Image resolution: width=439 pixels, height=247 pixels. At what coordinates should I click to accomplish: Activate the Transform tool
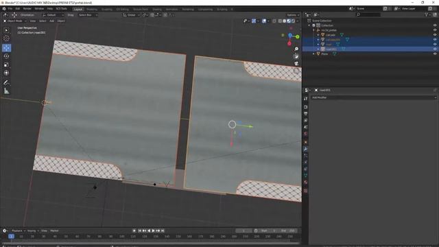tap(6, 73)
